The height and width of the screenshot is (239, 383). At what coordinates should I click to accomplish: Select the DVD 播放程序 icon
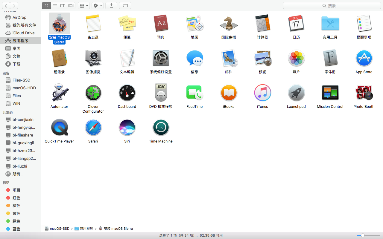click(x=161, y=93)
